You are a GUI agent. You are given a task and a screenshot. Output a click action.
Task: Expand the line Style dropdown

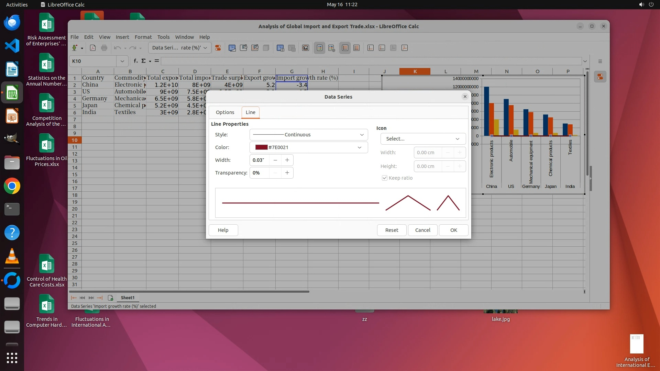coord(308,135)
